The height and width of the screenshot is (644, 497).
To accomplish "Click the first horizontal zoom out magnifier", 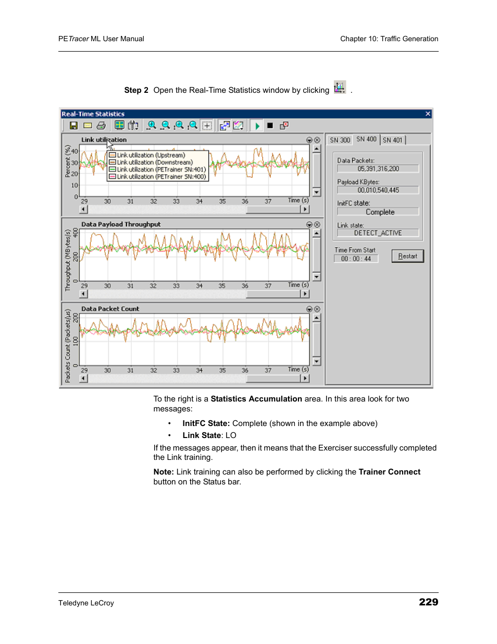I will (166, 125).
